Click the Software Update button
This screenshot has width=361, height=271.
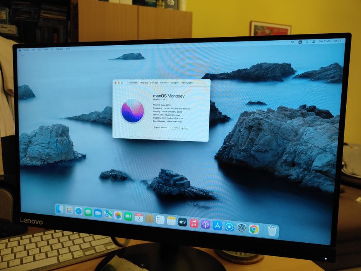tap(180, 128)
